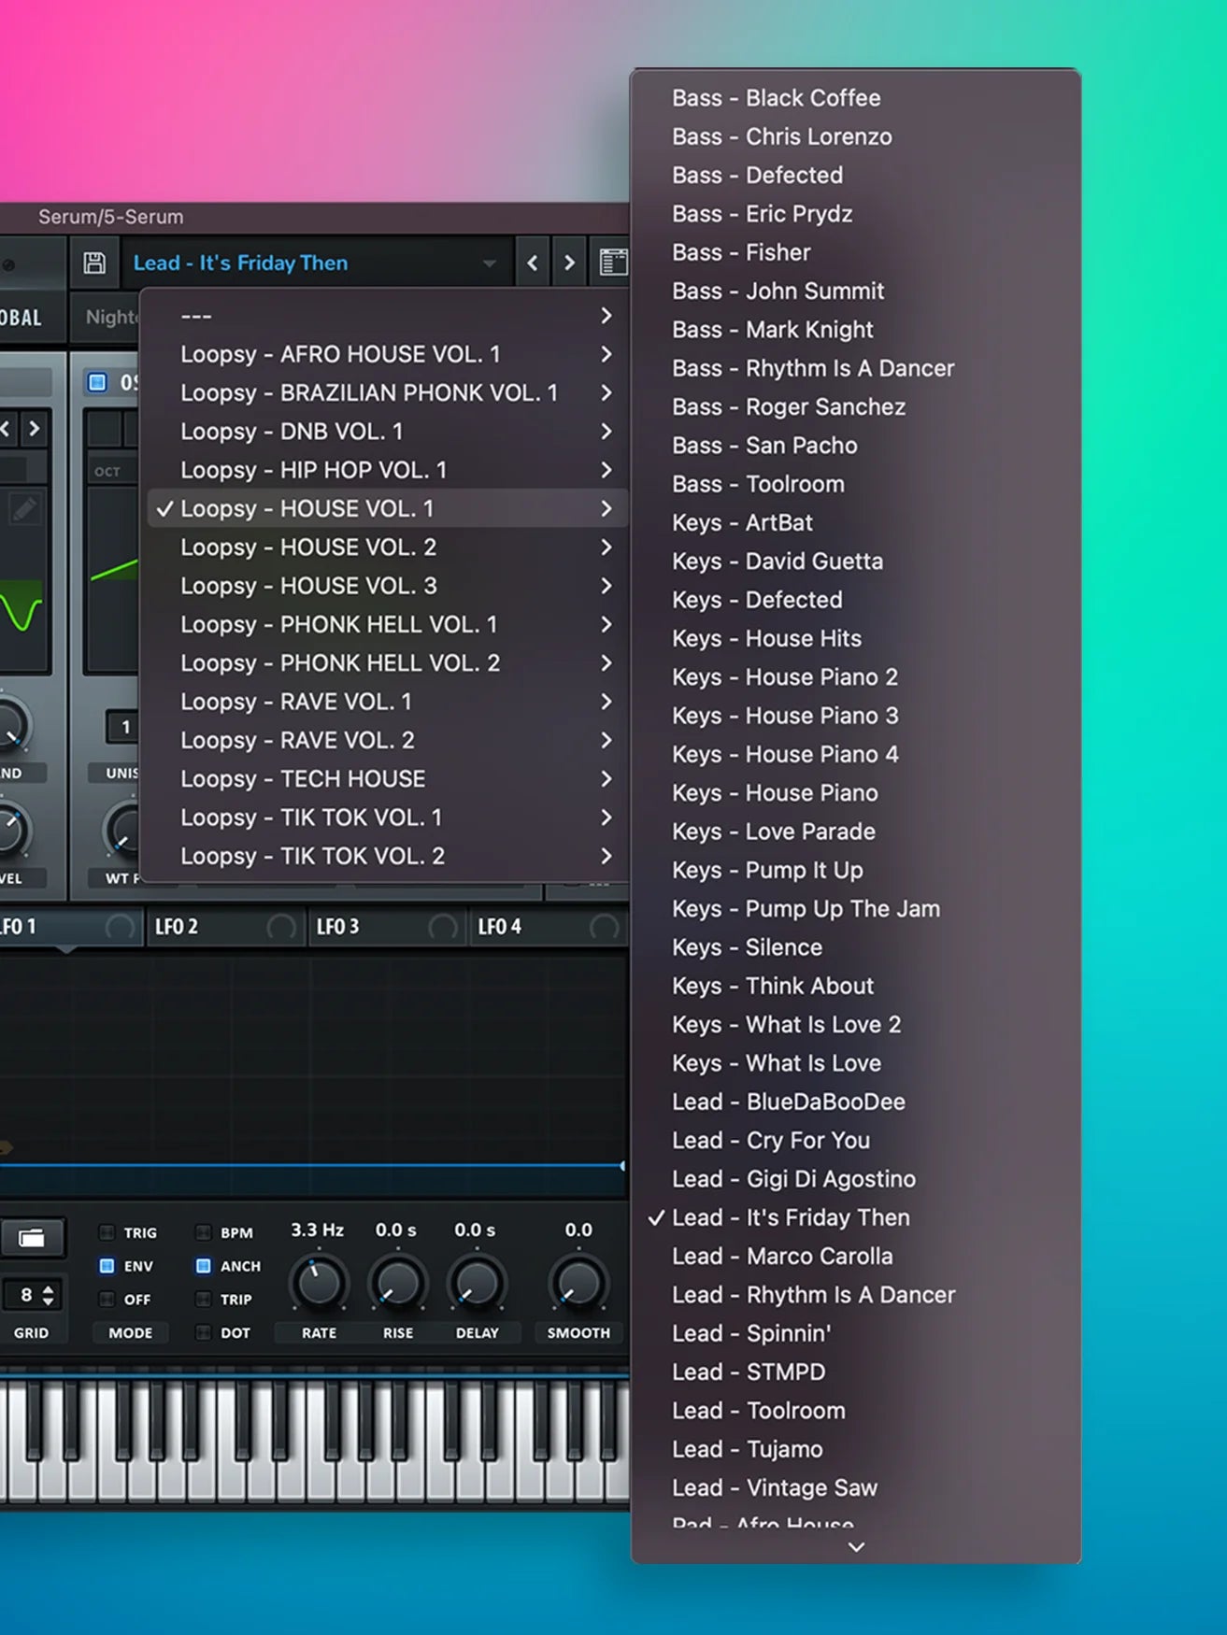
Task: Toggle the ANCH checkbox
Action: (x=203, y=1266)
